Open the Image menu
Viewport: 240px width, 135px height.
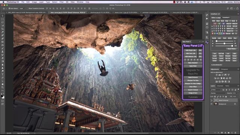tap(34, 2)
